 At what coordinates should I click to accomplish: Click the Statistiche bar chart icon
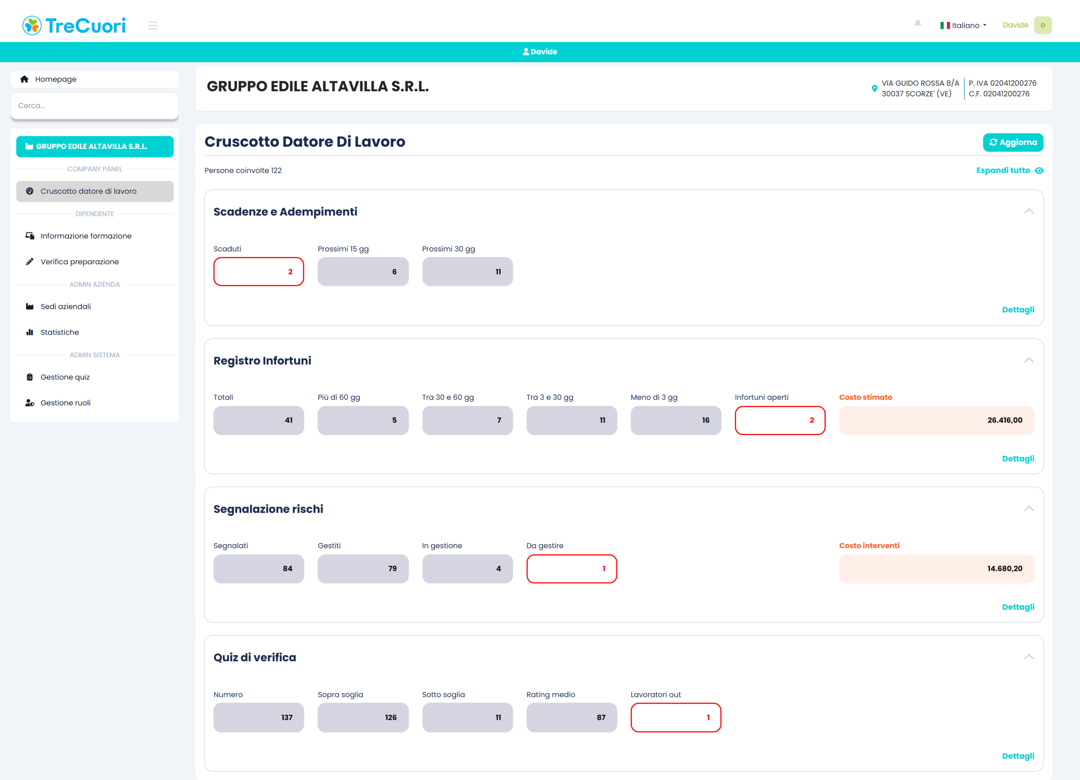[30, 332]
